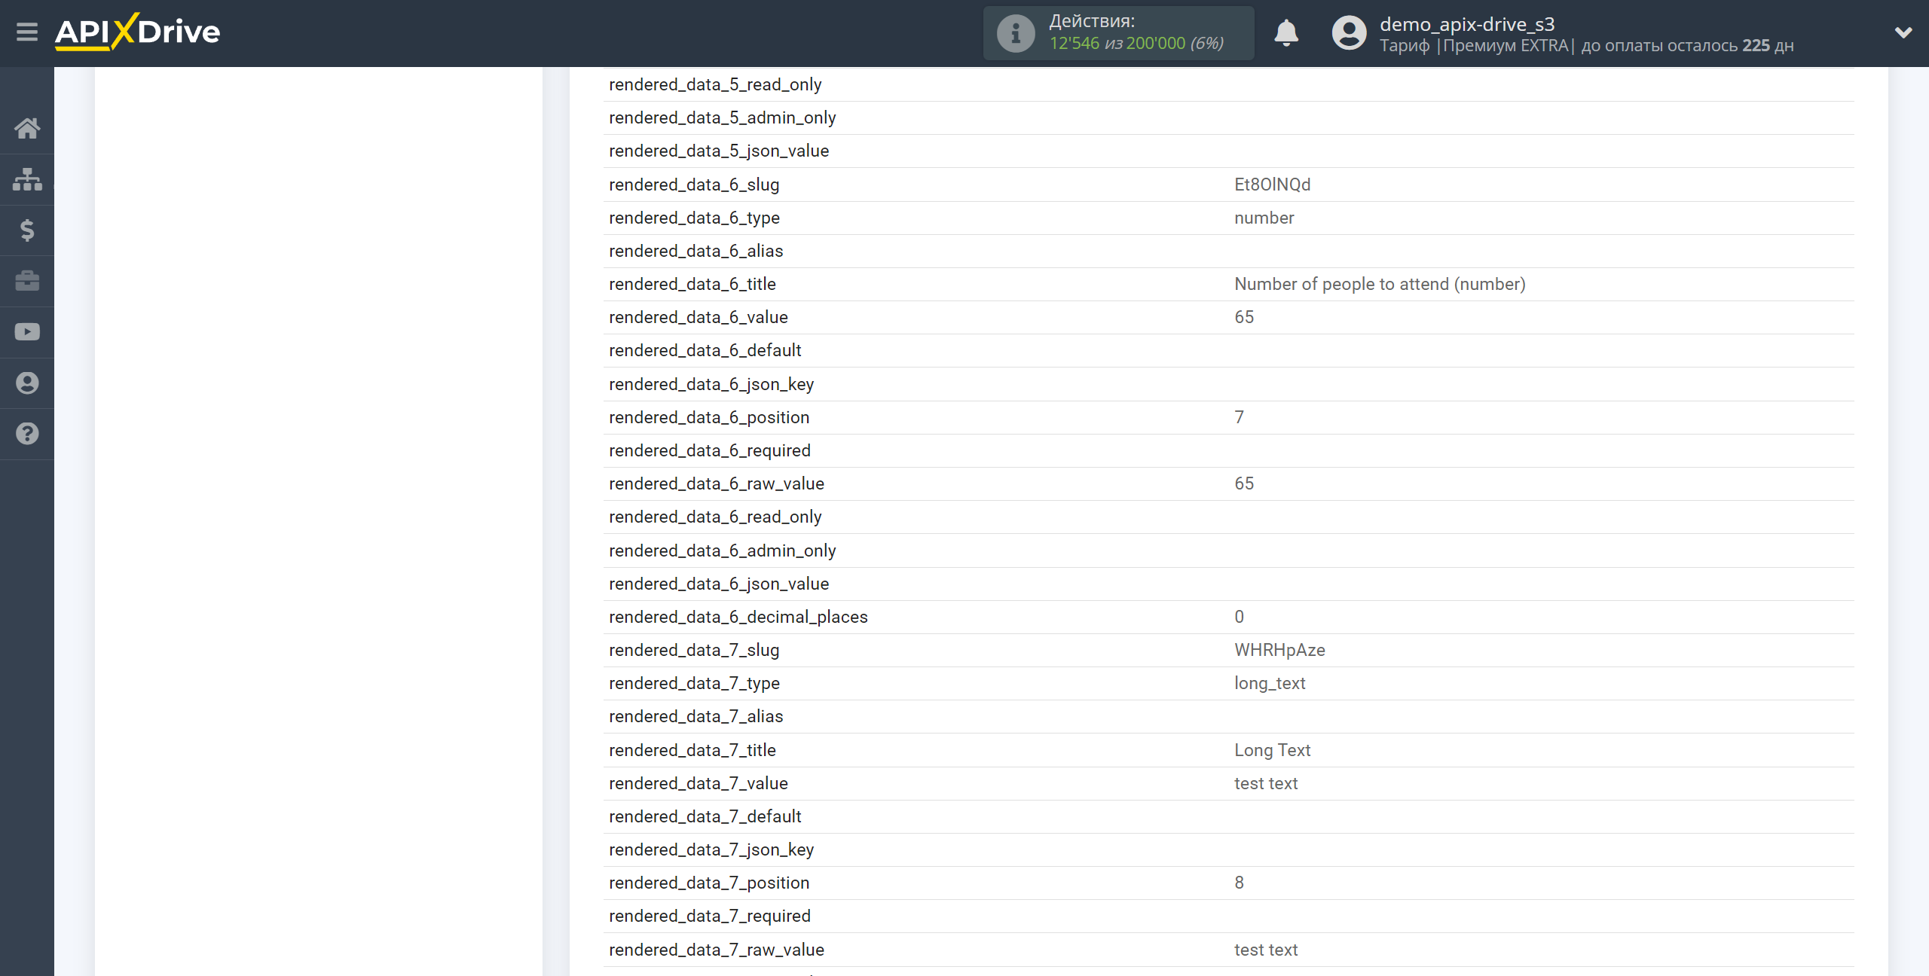The height and width of the screenshot is (976, 1929).
Task: Select the value long_text
Action: point(1270,683)
